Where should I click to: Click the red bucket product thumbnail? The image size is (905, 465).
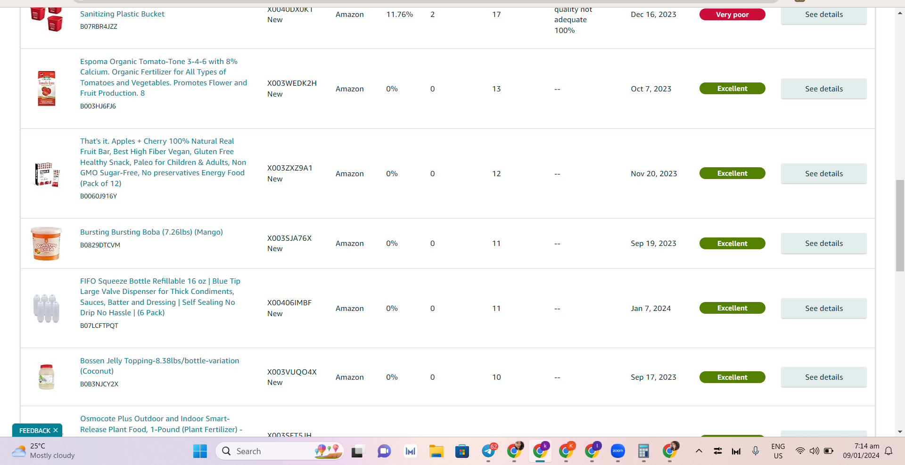click(x=47, y=19)
